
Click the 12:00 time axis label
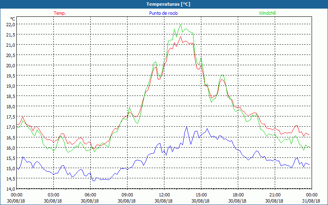point(164,195)
